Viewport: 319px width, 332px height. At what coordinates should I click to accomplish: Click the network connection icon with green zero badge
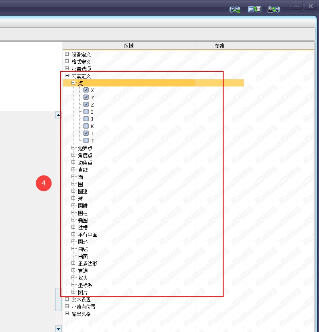[235, 10]
